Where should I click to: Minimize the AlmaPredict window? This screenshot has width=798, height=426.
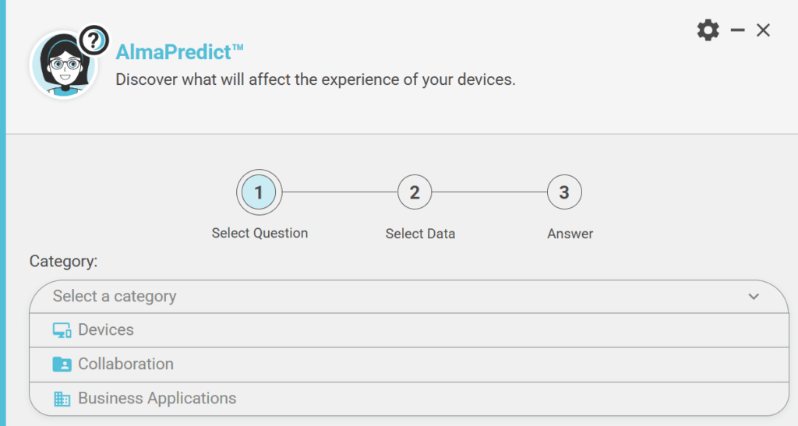coord(737,30)
